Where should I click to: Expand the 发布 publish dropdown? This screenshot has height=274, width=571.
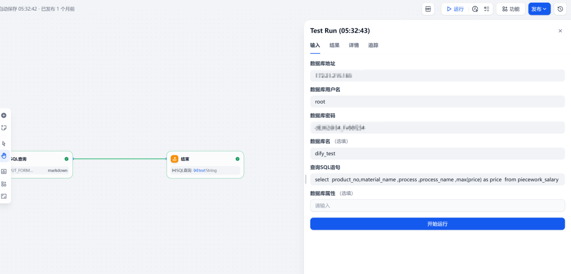point(539,9)
